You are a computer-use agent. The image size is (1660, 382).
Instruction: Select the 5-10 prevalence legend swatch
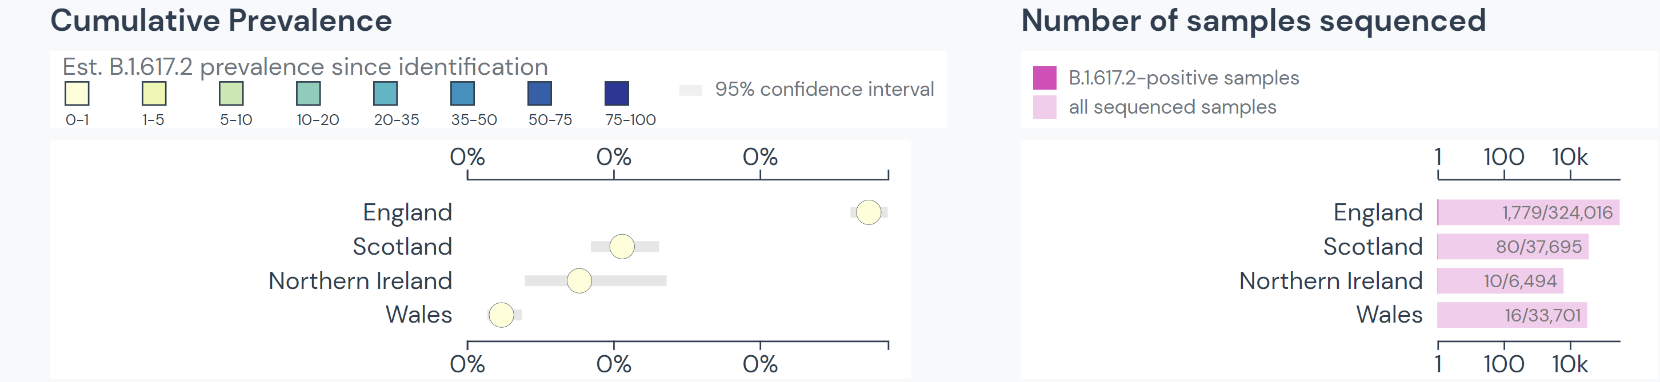point(231,94)
